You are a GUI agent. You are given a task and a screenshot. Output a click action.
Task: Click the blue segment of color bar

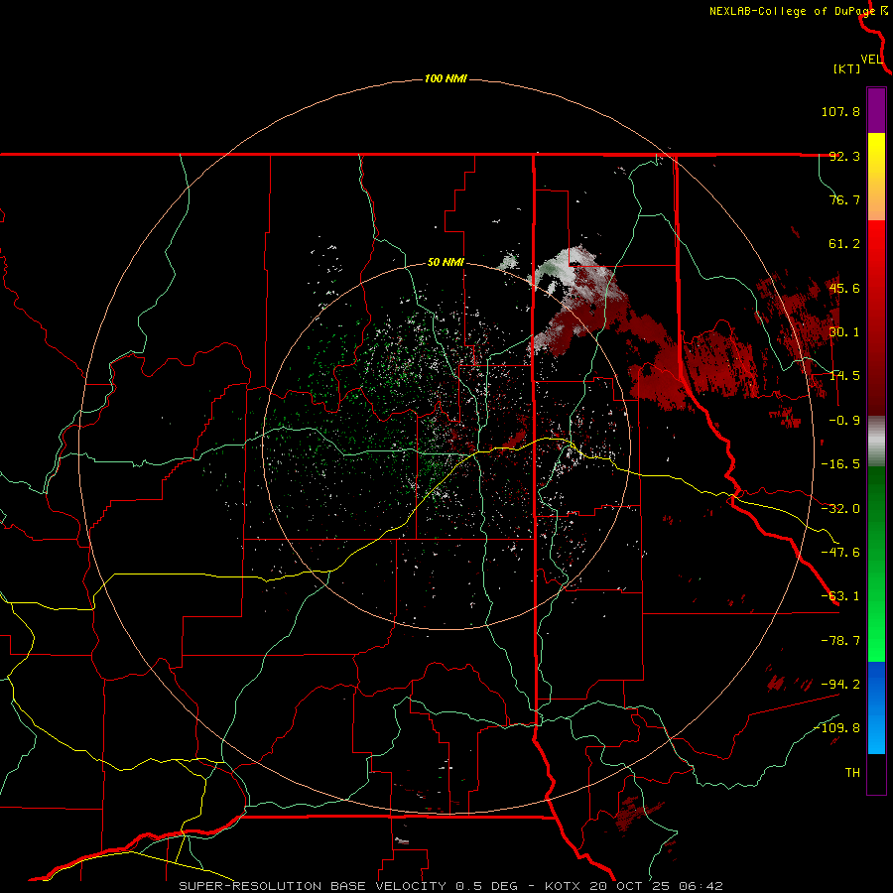876,707
